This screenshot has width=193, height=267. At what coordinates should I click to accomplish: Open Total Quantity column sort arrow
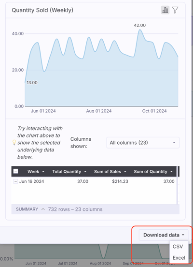click(x=85, y=172)
